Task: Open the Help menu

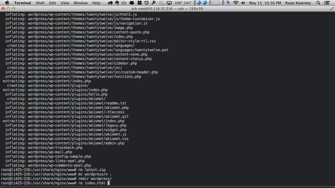Action: 96,3
